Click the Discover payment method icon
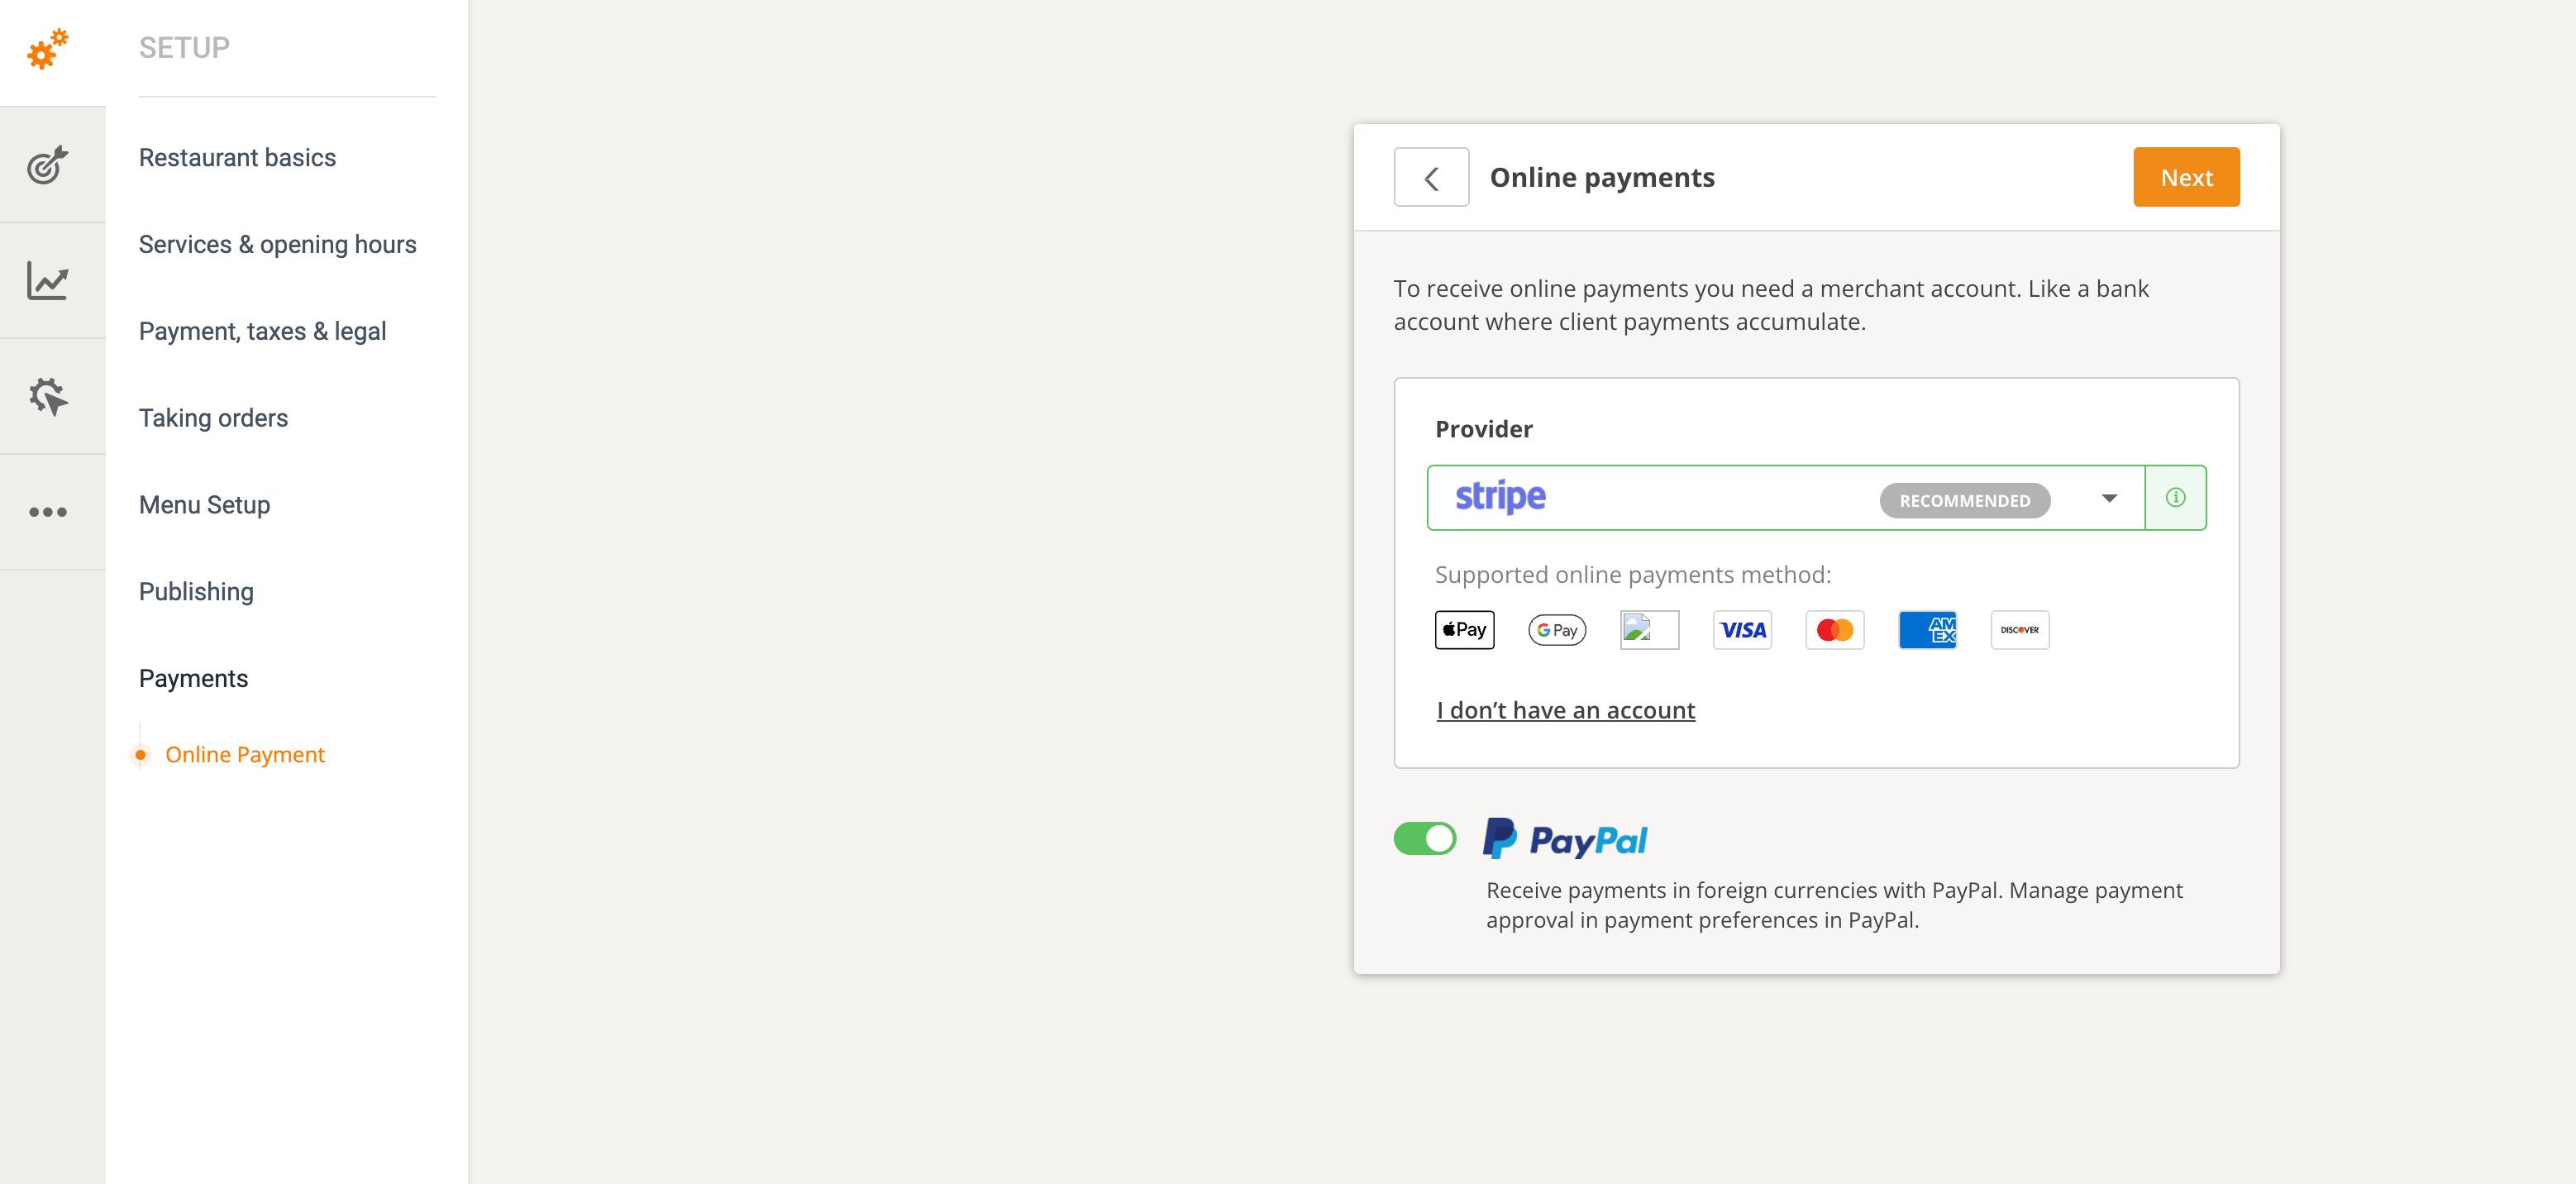 (x=2019, y=629)
